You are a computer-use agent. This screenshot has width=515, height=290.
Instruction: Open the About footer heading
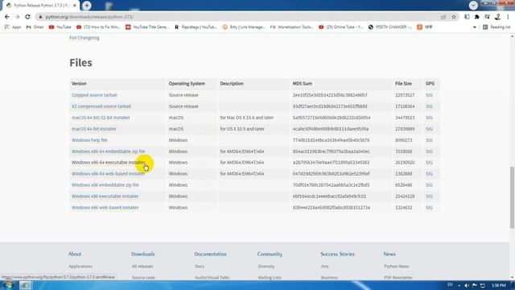click(75, 255)
